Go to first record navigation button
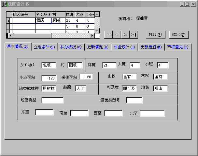Screen dimensions: 198x156 (108, 35)
